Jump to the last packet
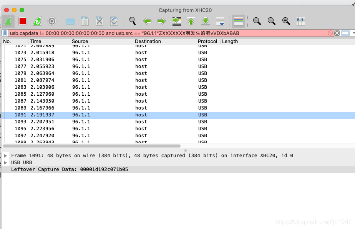Viewport: 355px width, 229px height. pos(206,21)
